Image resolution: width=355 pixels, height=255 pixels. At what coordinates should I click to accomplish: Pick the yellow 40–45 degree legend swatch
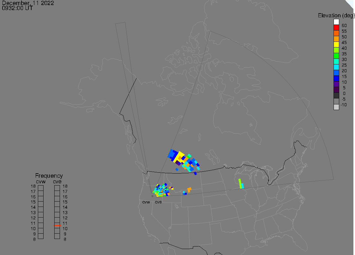[336, 44]
